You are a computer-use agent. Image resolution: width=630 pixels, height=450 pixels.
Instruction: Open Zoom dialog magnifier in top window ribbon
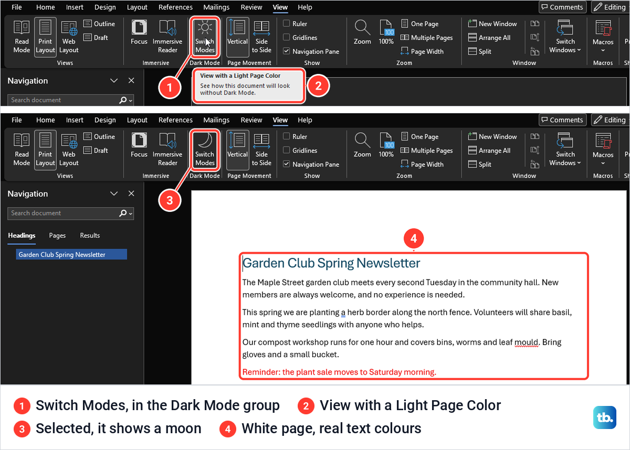362,33
